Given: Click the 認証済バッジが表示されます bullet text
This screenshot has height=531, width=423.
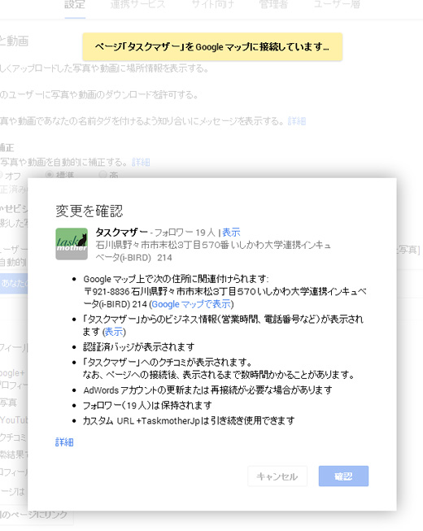Looking at the screenshot, I should (139, 346).
